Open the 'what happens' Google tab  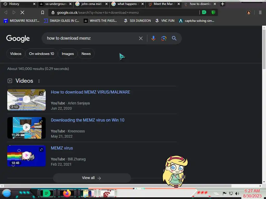tap(127, 4)
